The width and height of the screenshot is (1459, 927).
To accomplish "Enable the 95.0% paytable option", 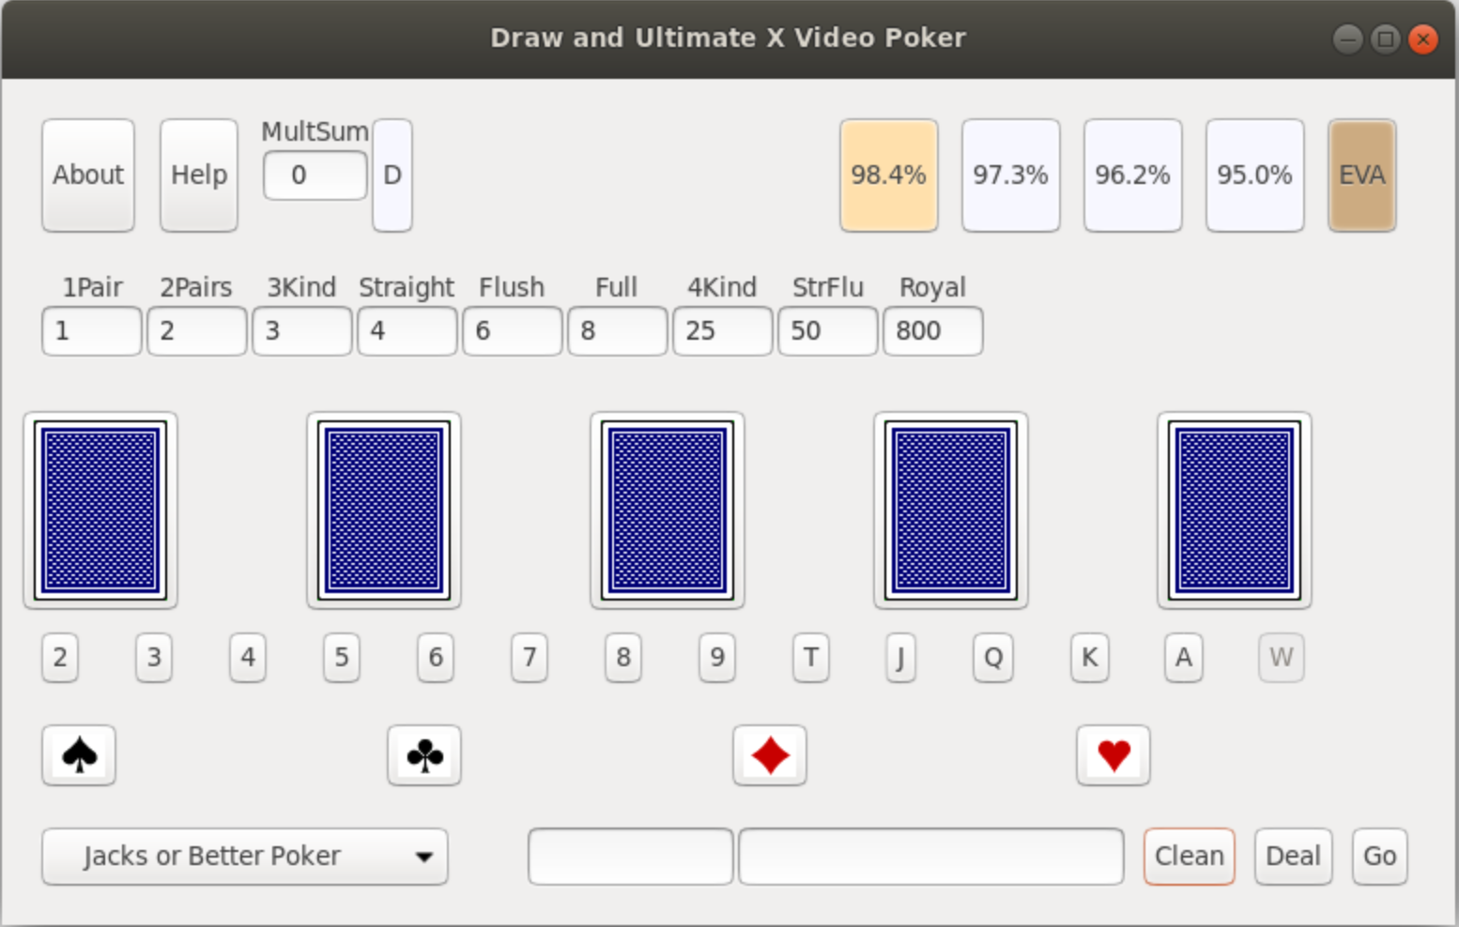I will click(1254, 175).
